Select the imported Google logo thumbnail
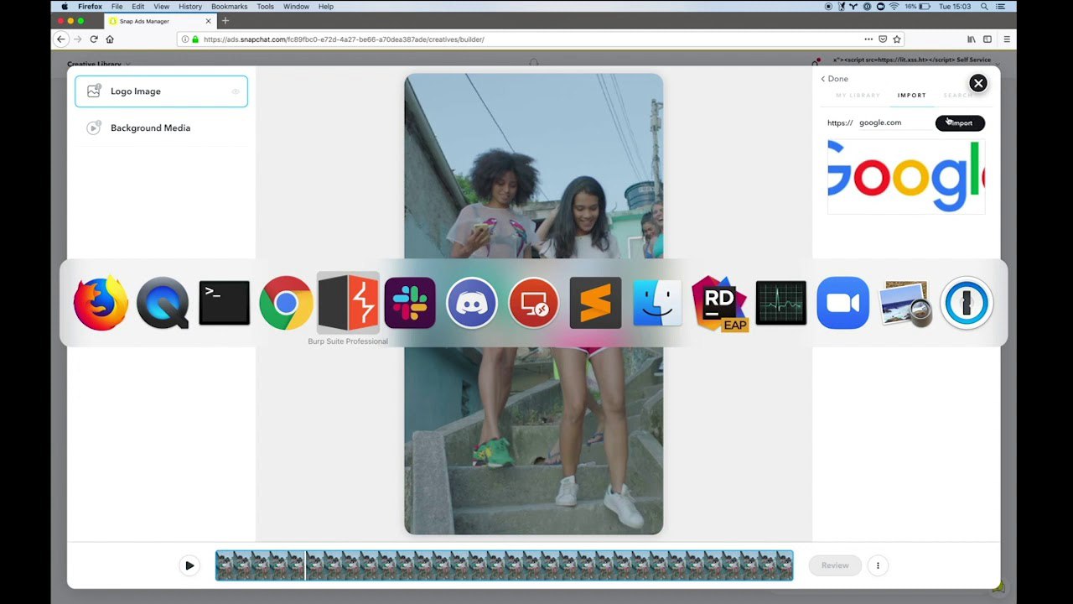 point(906,177)
